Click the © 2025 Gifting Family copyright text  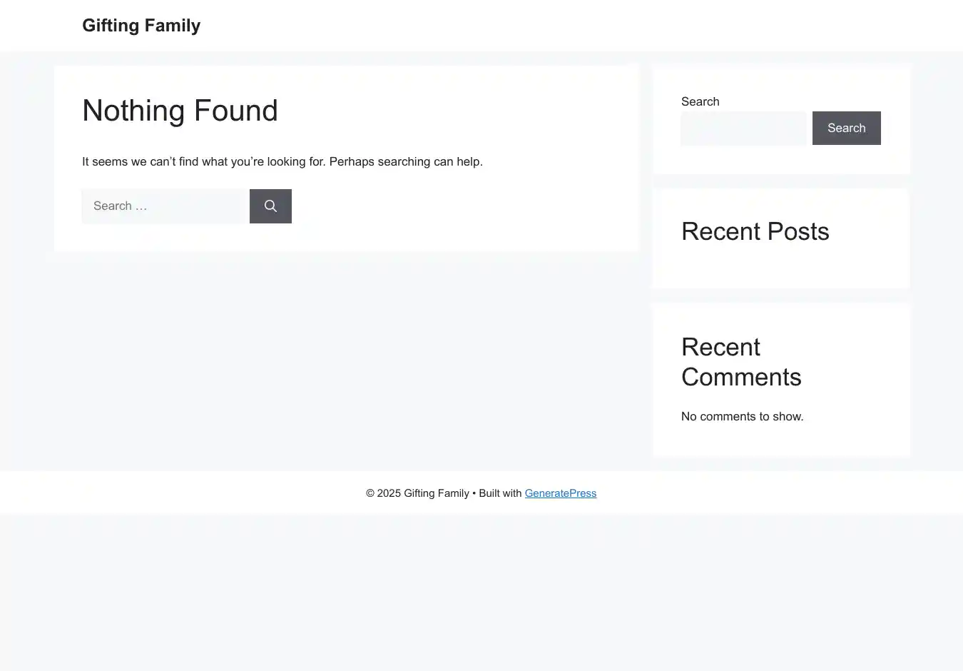click(x=417, y=493)
